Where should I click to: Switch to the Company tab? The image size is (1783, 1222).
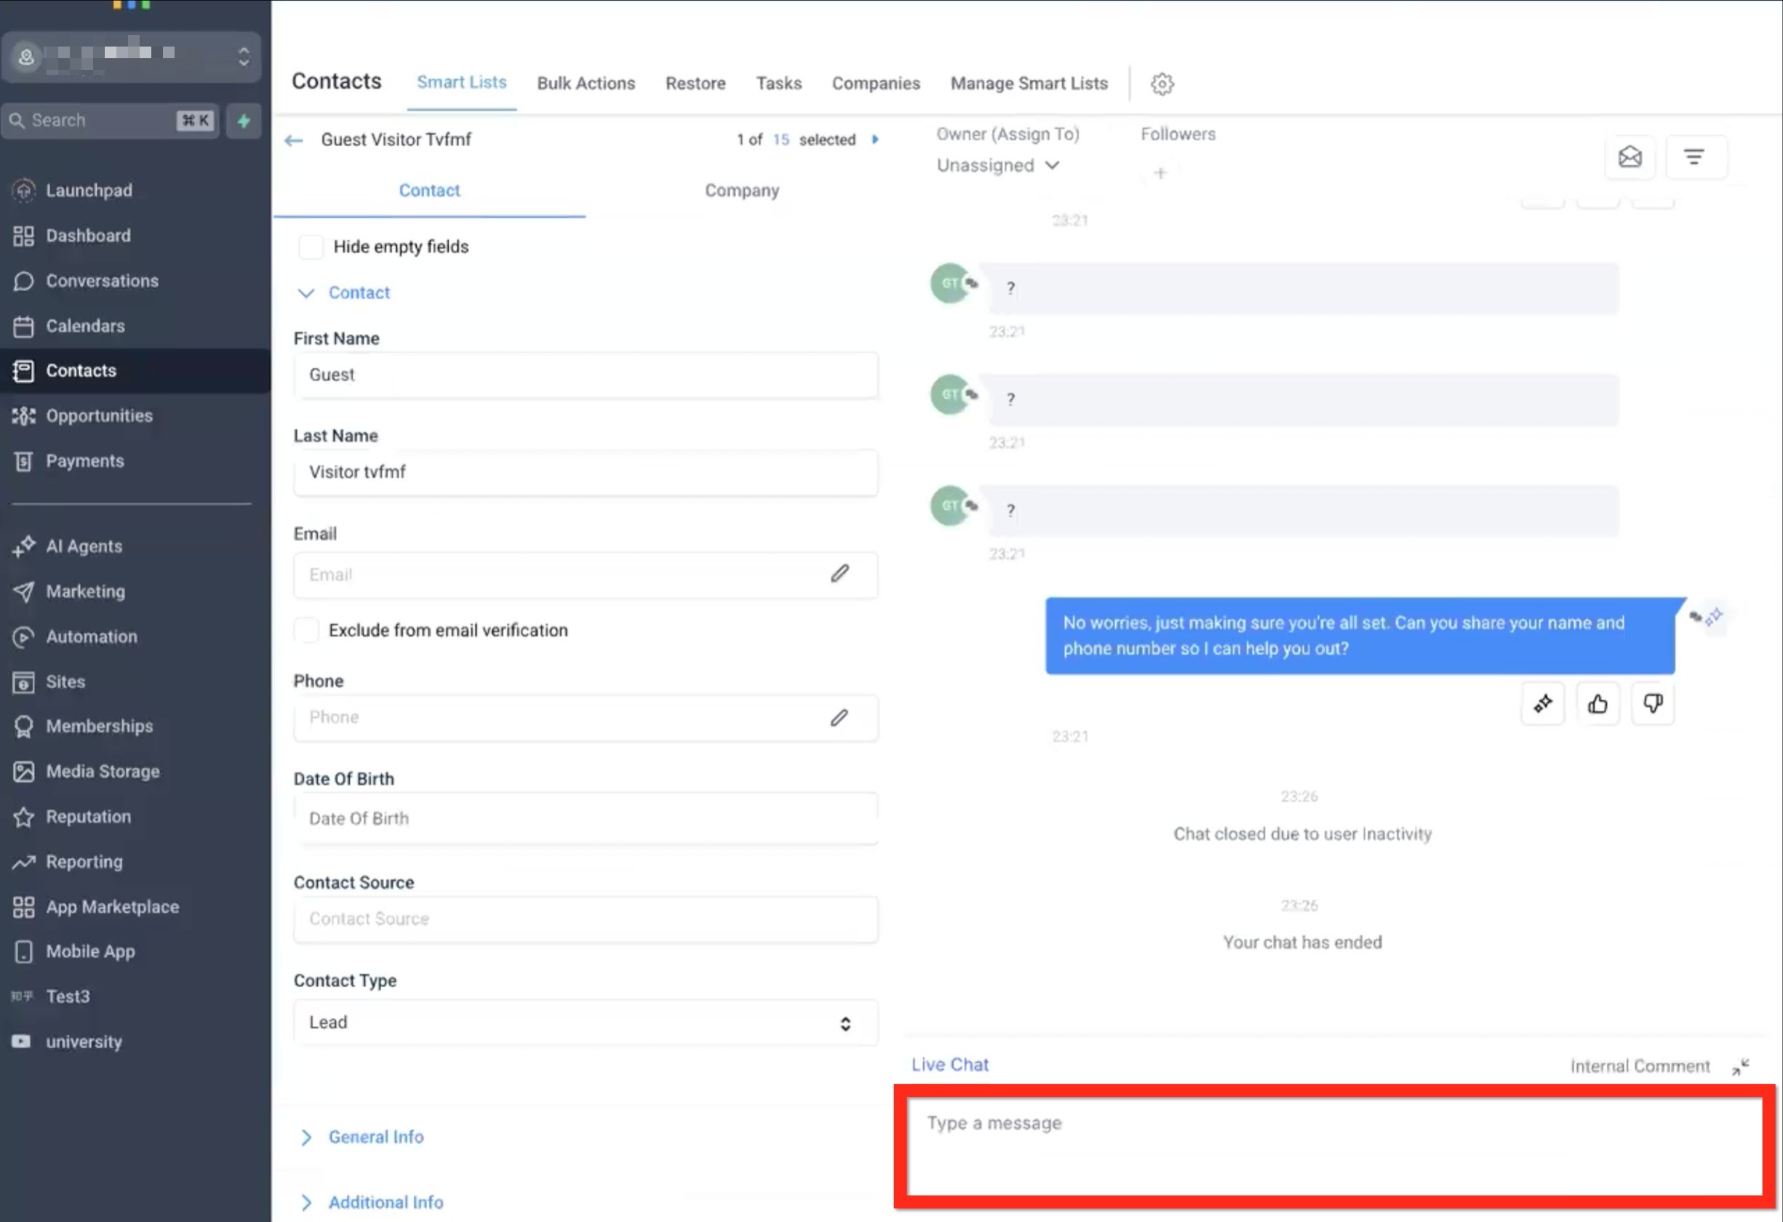(741, 191)
